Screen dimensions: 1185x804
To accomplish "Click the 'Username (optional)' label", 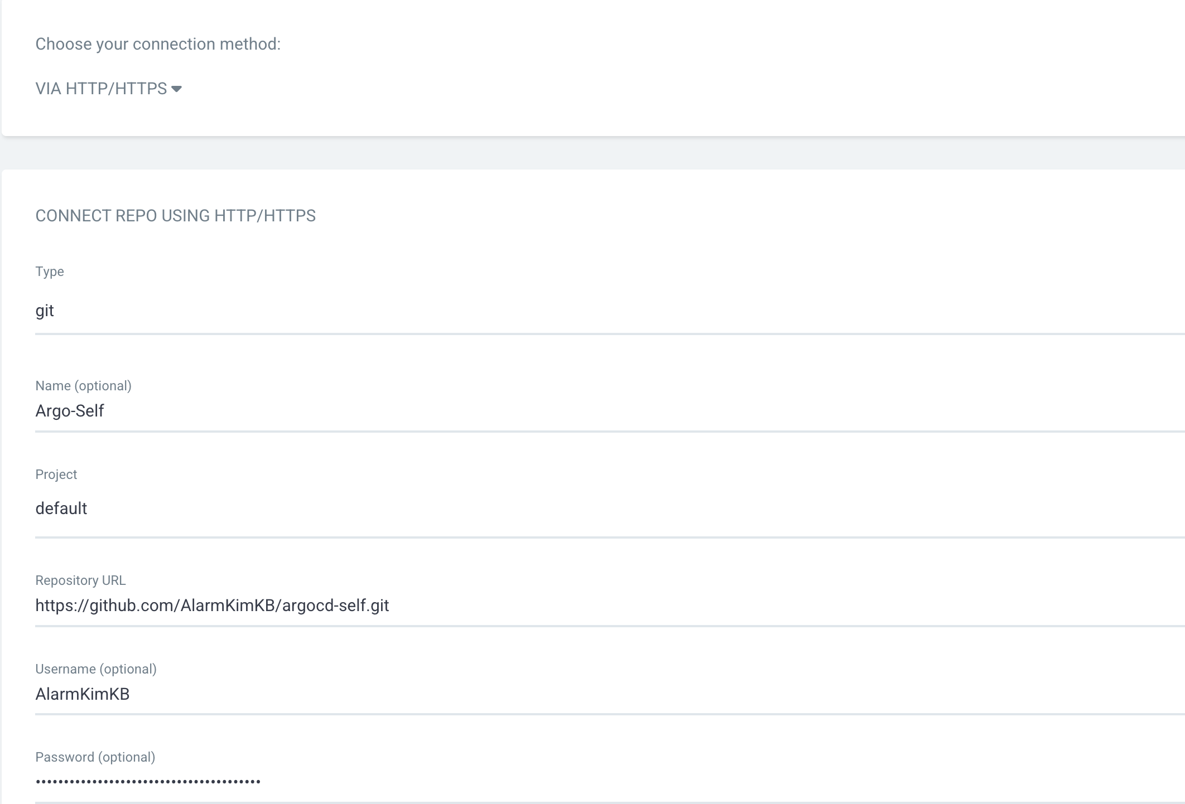I will pos(96,669).
